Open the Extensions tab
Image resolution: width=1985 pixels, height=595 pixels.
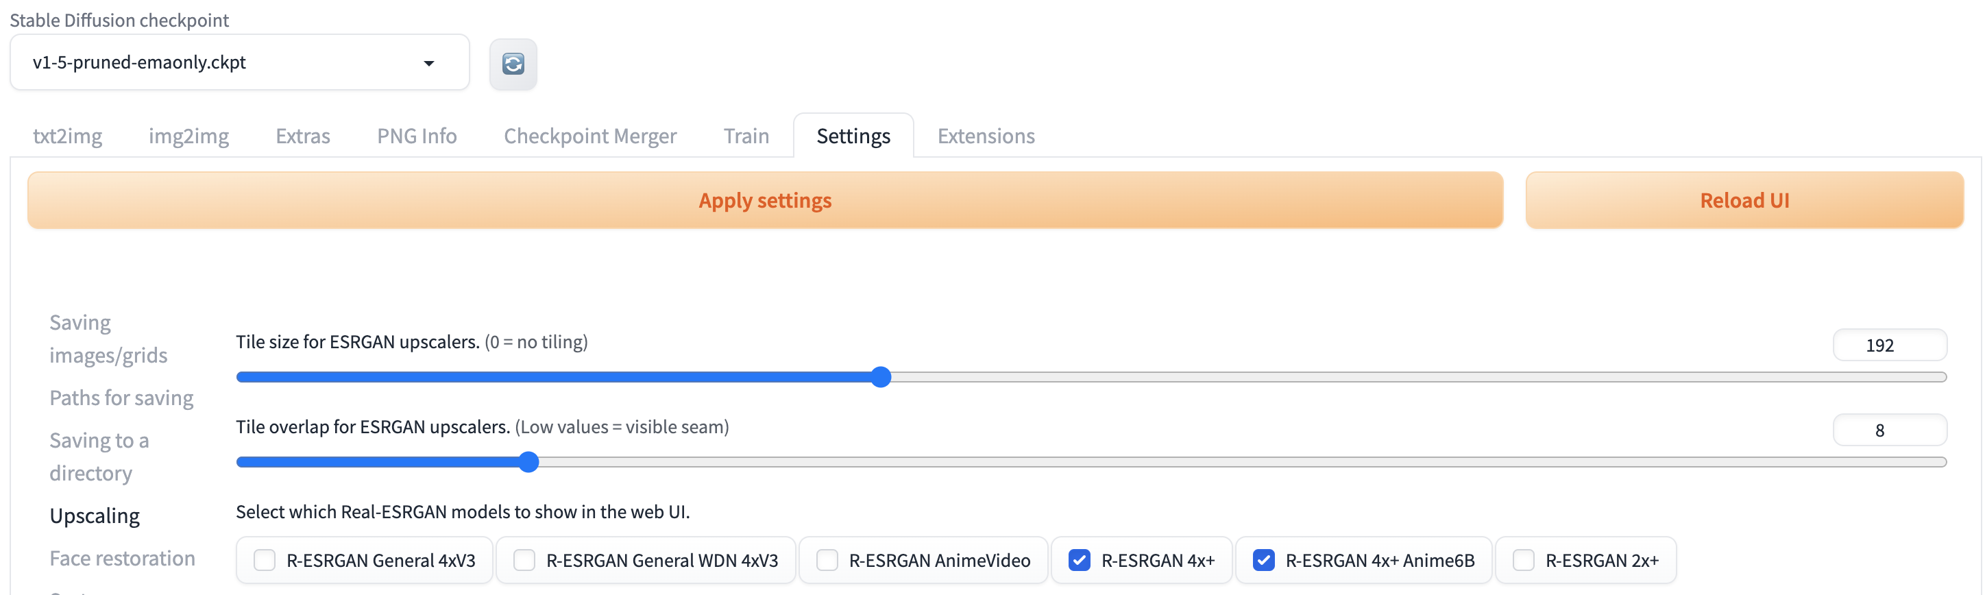pos(986,136)
